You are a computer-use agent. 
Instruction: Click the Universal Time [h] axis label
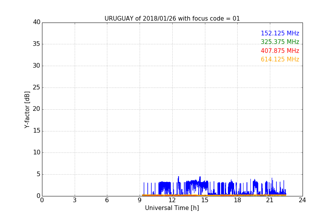click(172, 208)
